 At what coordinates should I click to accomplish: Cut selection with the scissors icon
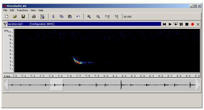pos(53,17)
